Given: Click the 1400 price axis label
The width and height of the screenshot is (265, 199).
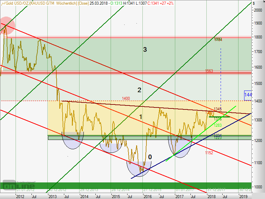Looking at the screenshot, I should point(258,101).
